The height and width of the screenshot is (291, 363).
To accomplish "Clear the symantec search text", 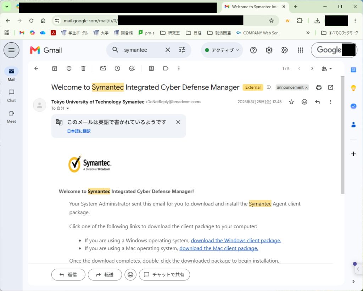I will tap(168, 50).
